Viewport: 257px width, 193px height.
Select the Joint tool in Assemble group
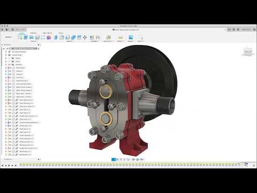tap(98, 38)
